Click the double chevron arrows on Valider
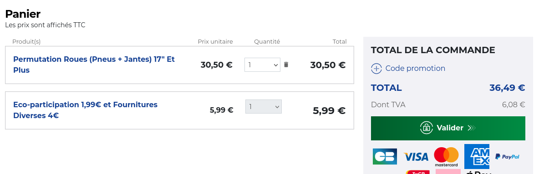The width and height of the screenshot is (544, 174). pyautogui.click(x=471, y=128)
